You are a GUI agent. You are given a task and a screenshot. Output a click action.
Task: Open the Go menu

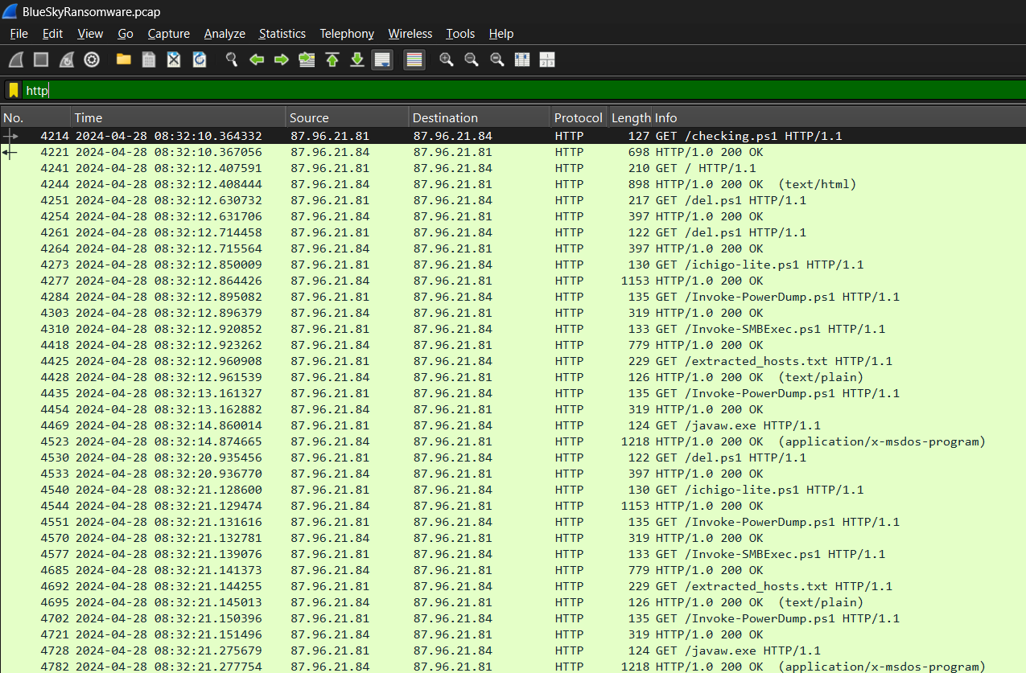pyautogui.click(x=126, y=34)
